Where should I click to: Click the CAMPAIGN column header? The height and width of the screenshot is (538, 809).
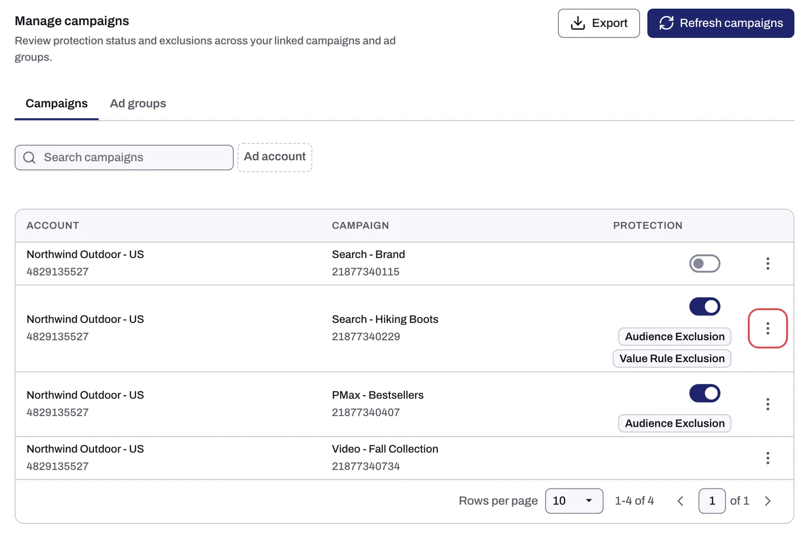[361, 226]
